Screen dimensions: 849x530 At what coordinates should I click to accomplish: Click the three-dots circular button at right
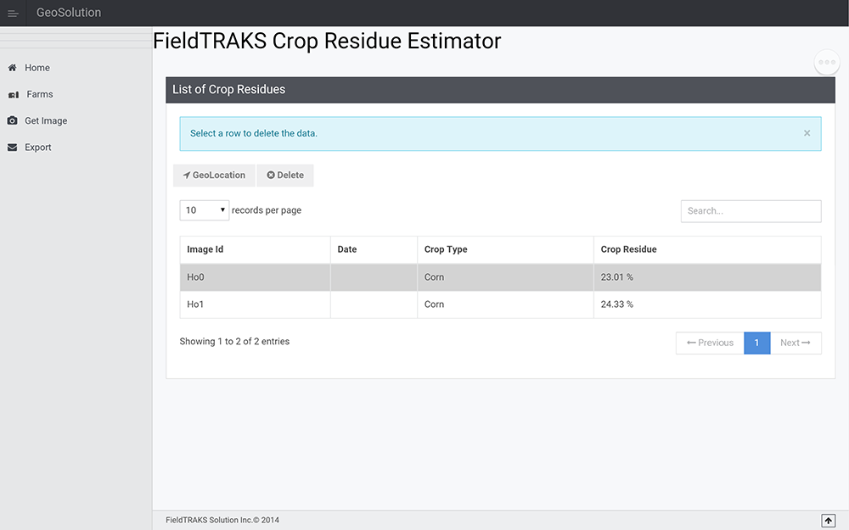pos(827,63)
